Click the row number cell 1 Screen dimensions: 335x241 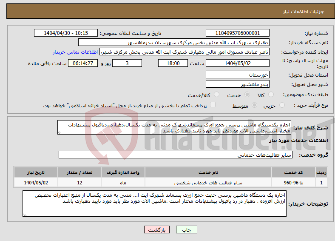pyautogui.click(x=321, y=183)
